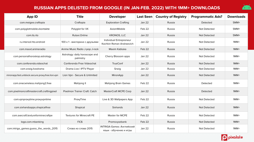This screenshot has width=254, height=142.
Task: Click the Promsvyazbank developer cell
Action: coord(117,122)
